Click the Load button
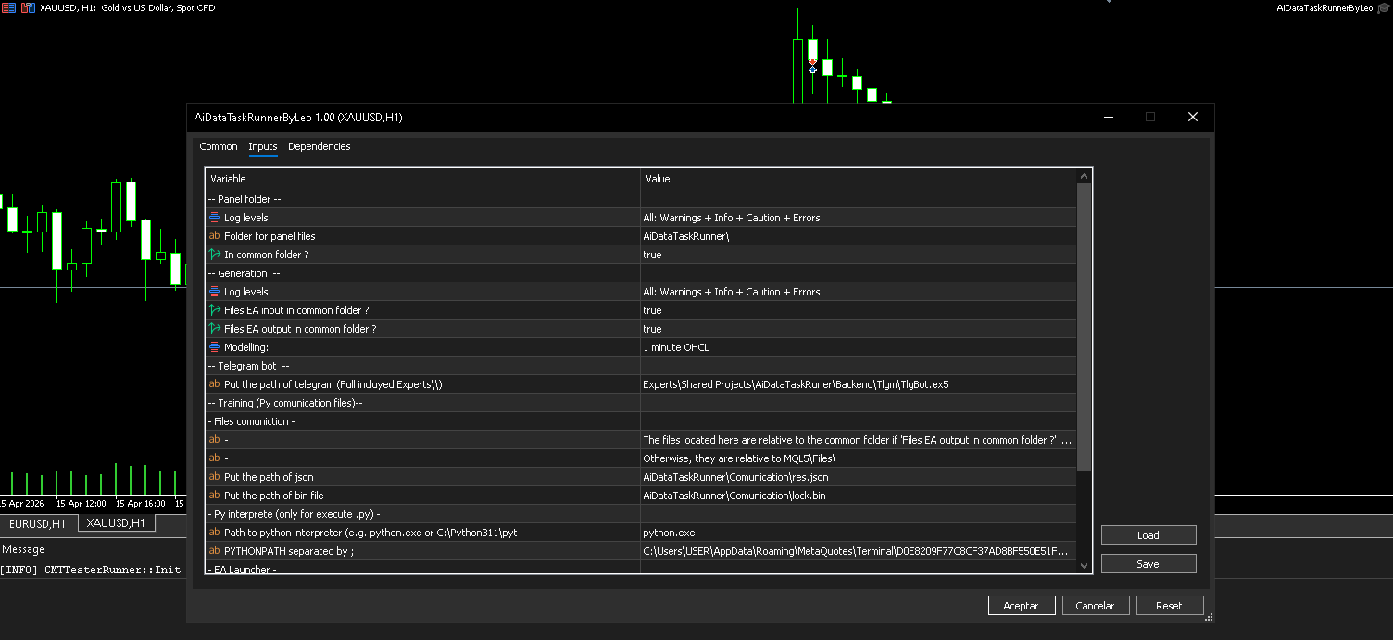Viewport: 1393px width, 640px height. click(x=1148, y=535)
